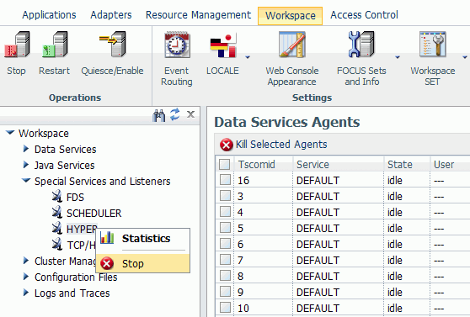Viewport: 470px width, 317px height.
Task: Open the Access Control tab
Action: (364, 15)
